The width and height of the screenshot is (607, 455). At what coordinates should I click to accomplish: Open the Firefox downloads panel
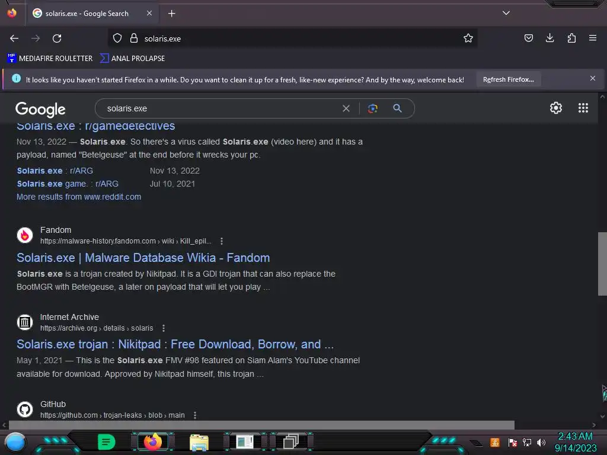point(550,39)
